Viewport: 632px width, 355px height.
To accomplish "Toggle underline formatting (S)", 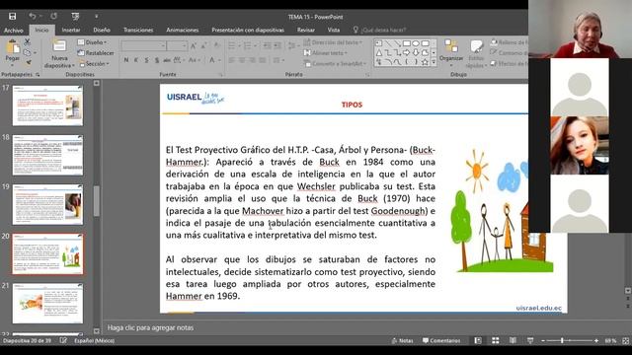I will (x=146, y=60).
